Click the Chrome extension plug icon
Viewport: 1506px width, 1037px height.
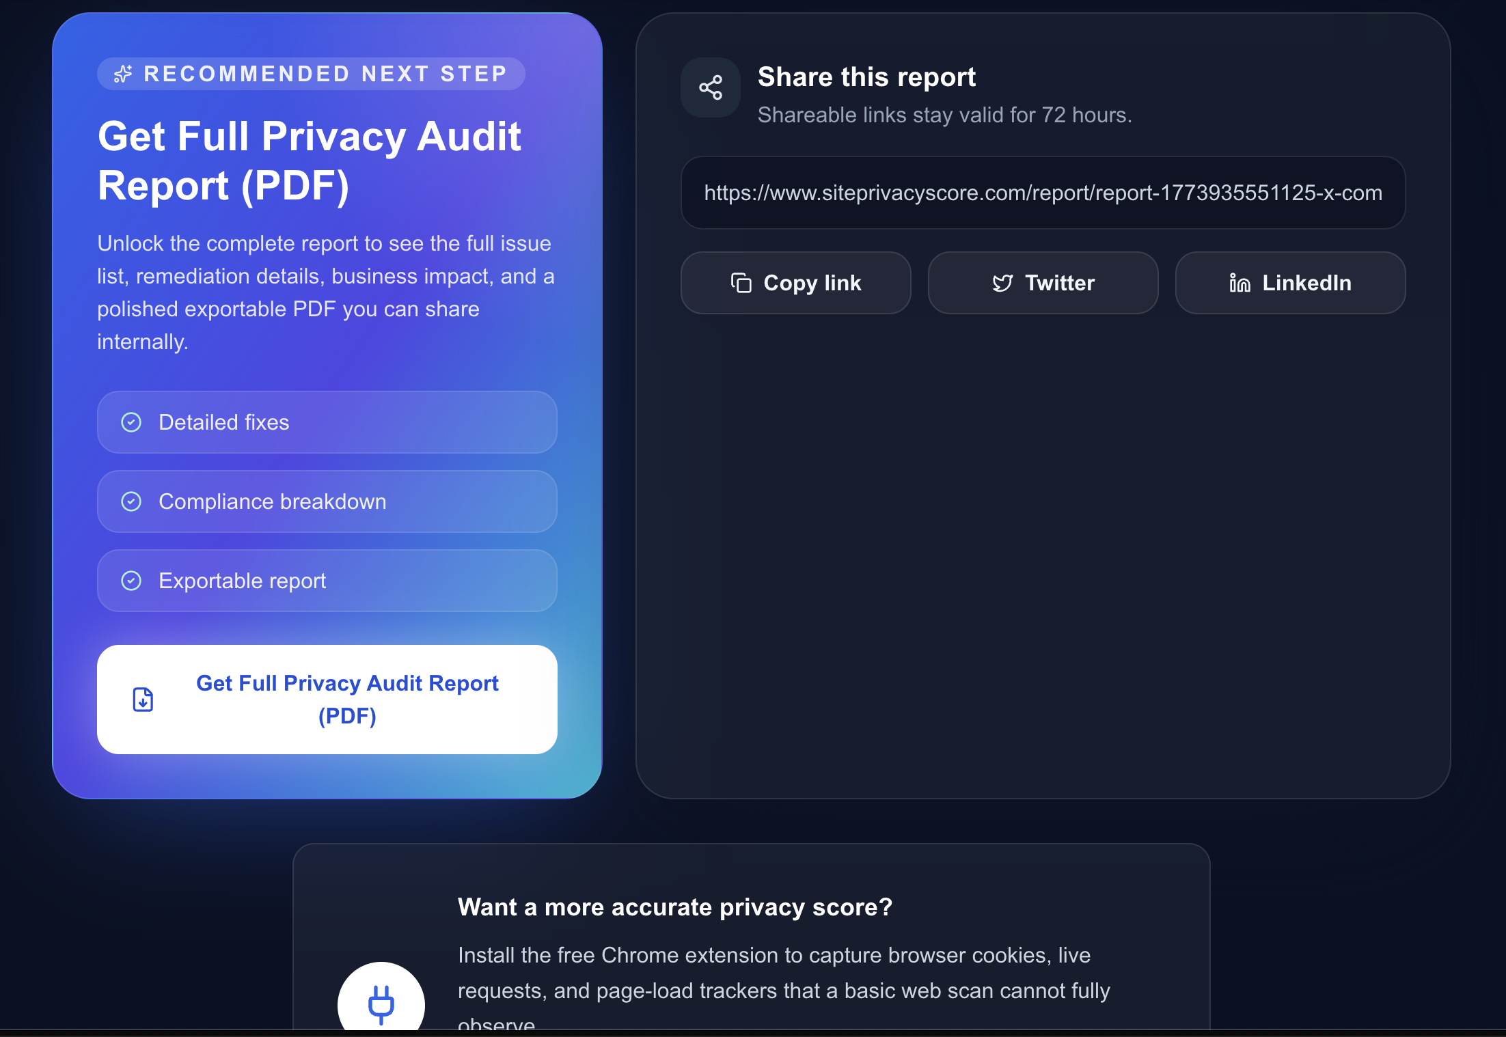[x=381, y=1004]
